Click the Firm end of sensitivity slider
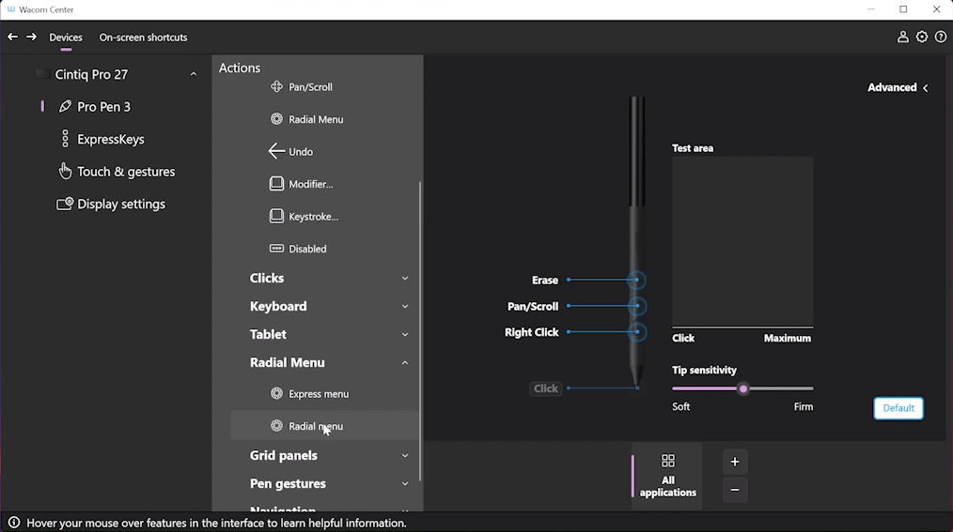 (803, 406)
